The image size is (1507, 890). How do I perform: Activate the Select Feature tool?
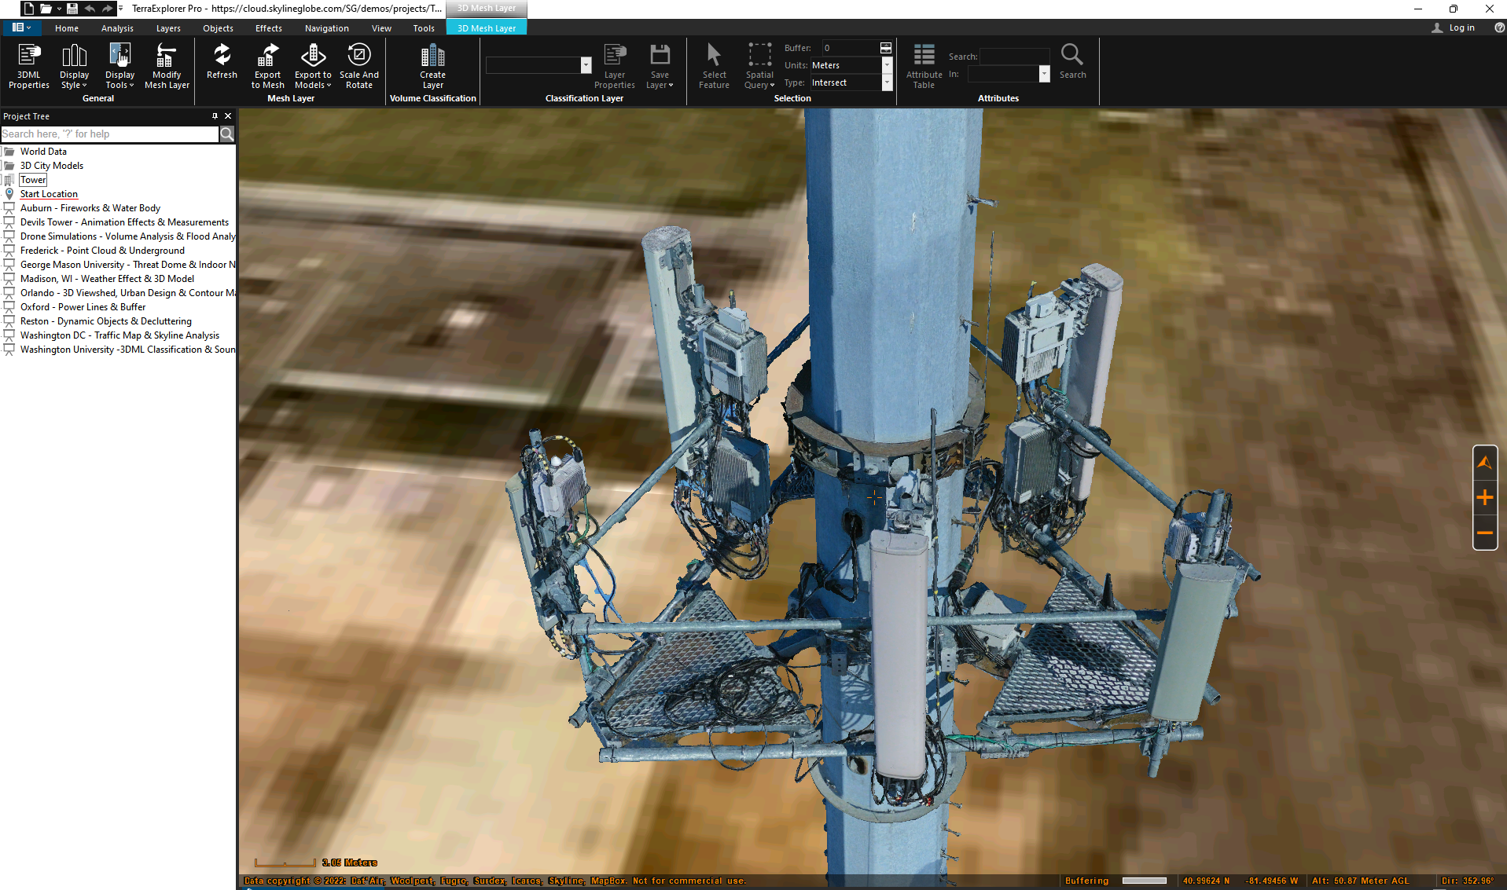[714, 66]
